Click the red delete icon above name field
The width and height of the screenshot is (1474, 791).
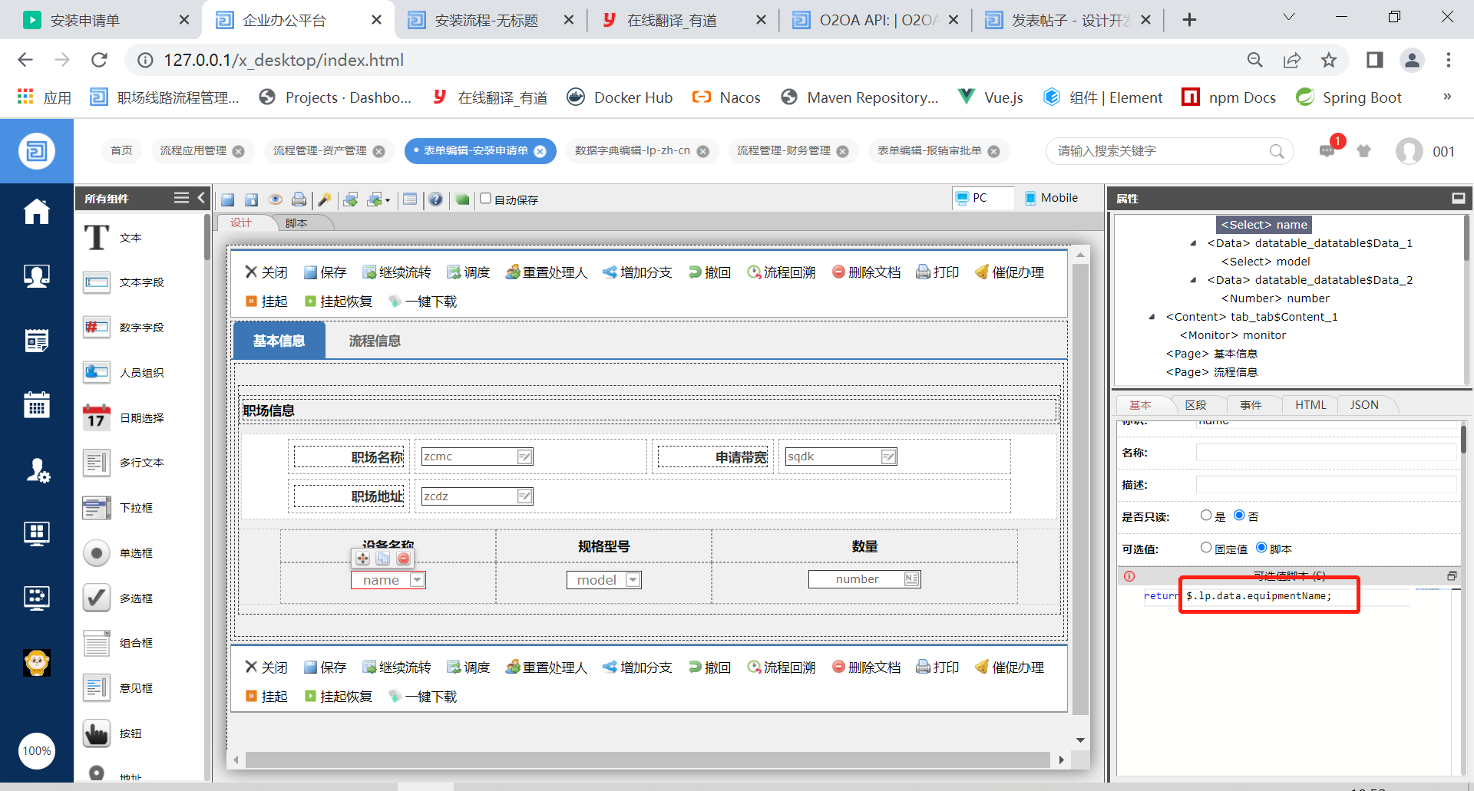pyautogui.click(x=403, y=559)
